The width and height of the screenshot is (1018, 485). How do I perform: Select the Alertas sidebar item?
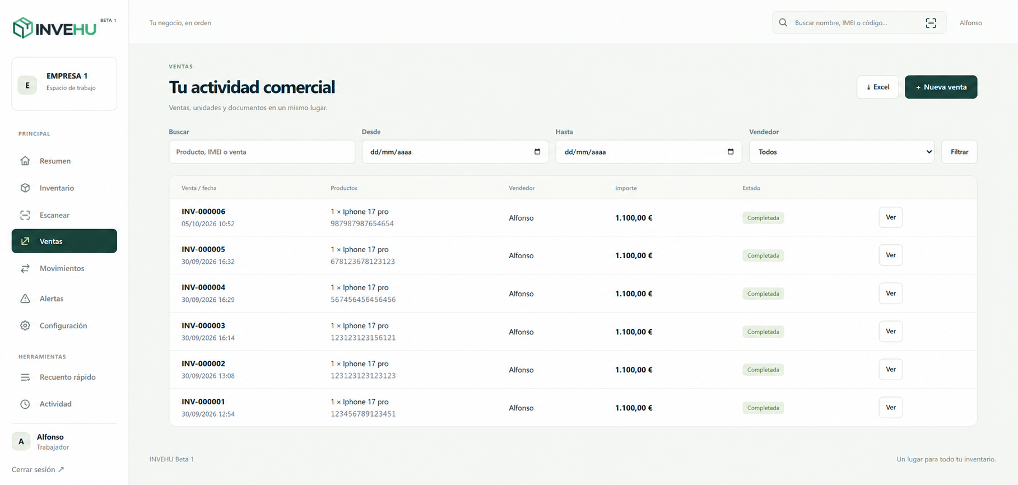(64, 299)
